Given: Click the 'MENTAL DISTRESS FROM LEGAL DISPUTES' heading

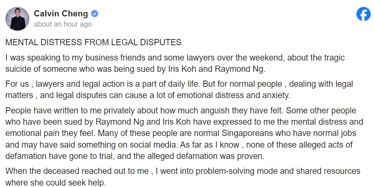Looking at the screenshot, I should (x=93, y=42).
